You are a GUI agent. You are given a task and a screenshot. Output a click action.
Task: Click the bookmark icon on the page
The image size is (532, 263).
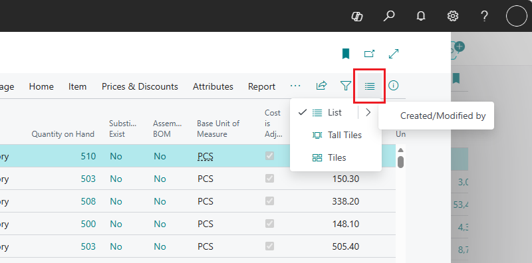(346, 54)
